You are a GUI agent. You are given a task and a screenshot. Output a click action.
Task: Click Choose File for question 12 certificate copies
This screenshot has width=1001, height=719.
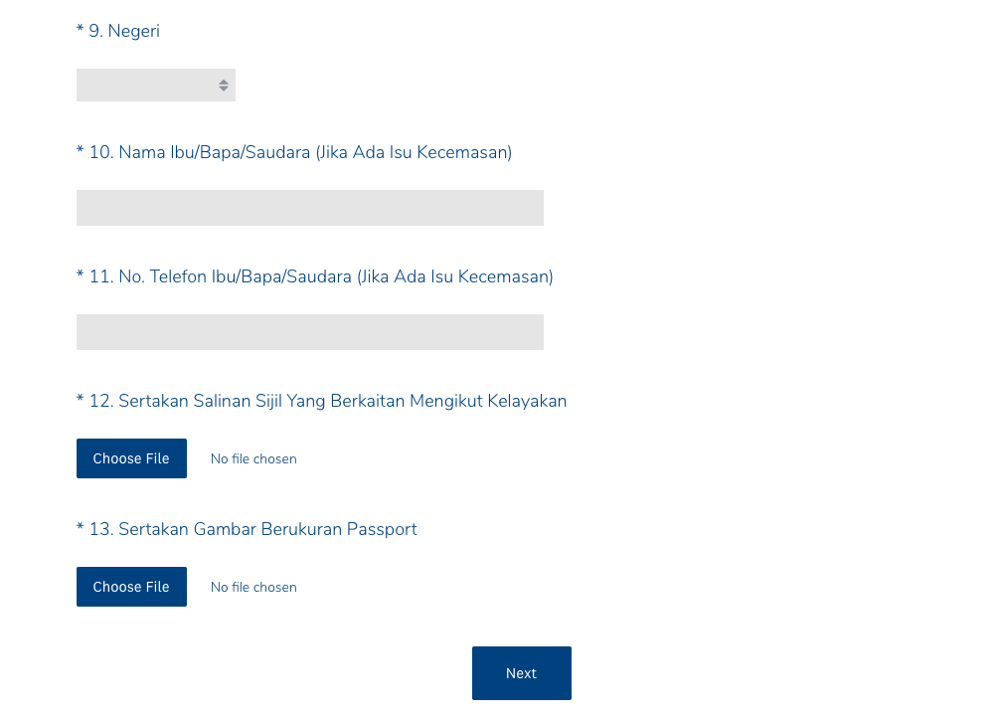[131, 458]
